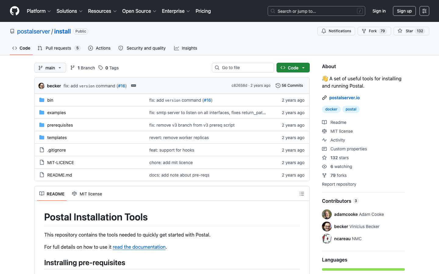Click the bin folder icon
The width and height of the screenshot is (439, 274).
click(42, 100)
